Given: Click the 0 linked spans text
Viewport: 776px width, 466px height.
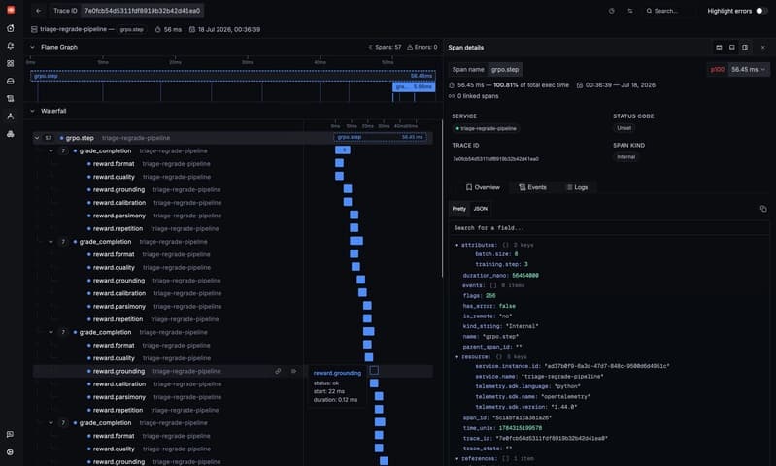Looking at the screenshot, I should pos(478,96).
